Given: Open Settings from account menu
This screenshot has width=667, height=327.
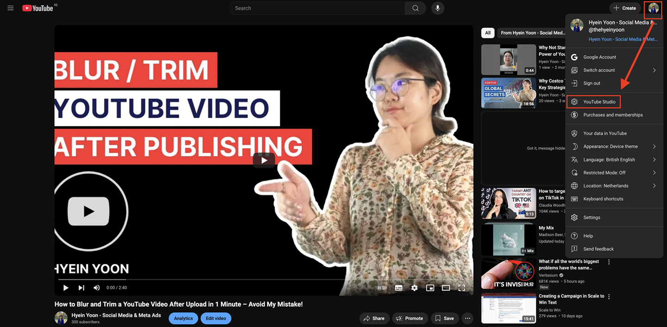Looking at the screenshot, I should (x=614, y=217).
